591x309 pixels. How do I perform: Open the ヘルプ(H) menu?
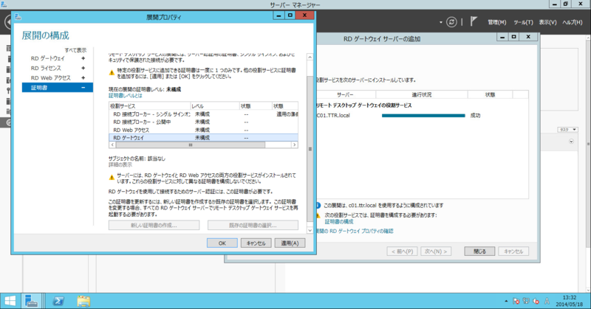pos(572,23)
